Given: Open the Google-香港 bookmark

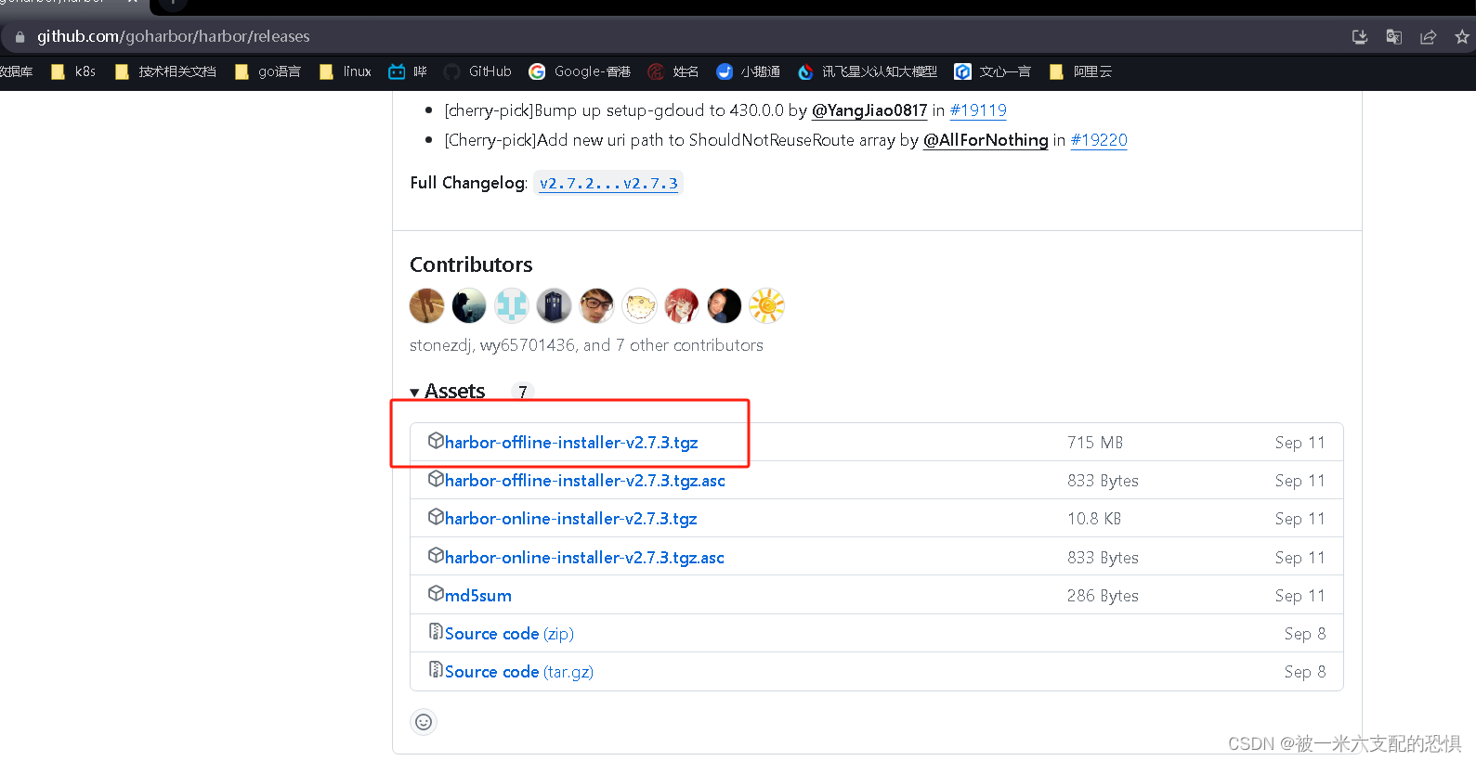Looking at the screenshot, I should 580,71.
